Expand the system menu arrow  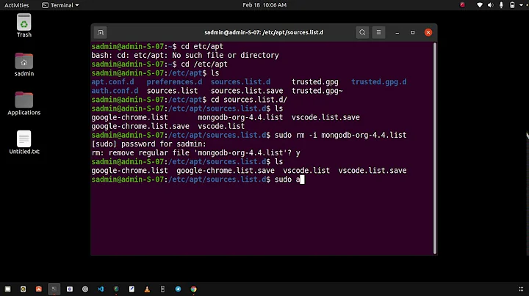point(521,5)
